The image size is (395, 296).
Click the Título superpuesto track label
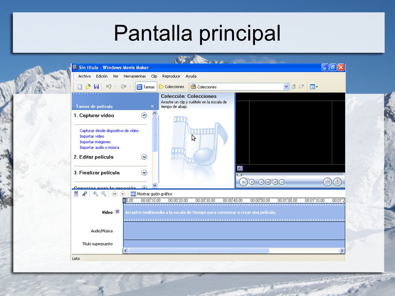[97, 244]
